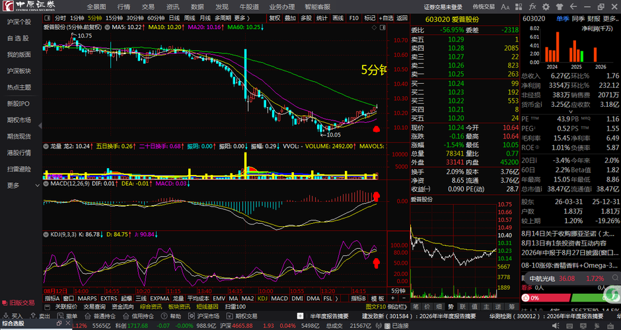
Task: Open 8月14日关于收购 news link
Action: pyautogui.click(x=569, y=234)
